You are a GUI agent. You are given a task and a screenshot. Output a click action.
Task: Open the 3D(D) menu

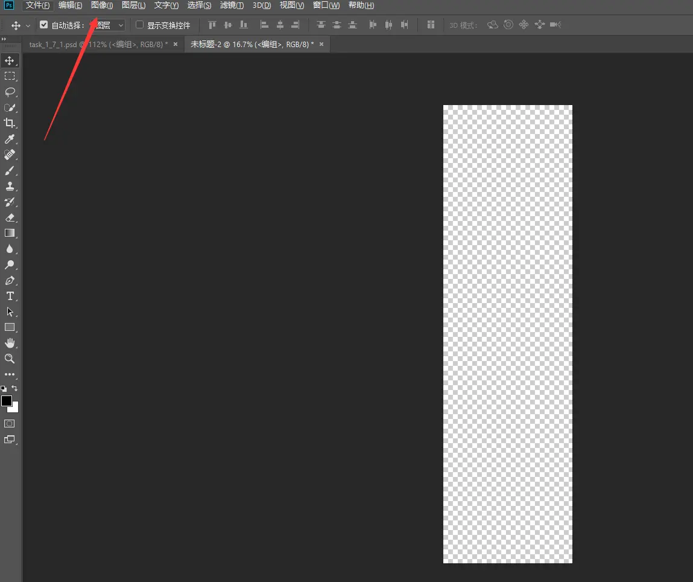click(262, 5)
